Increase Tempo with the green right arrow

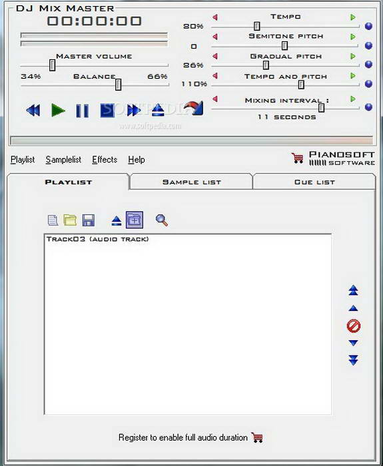point(352,17)
